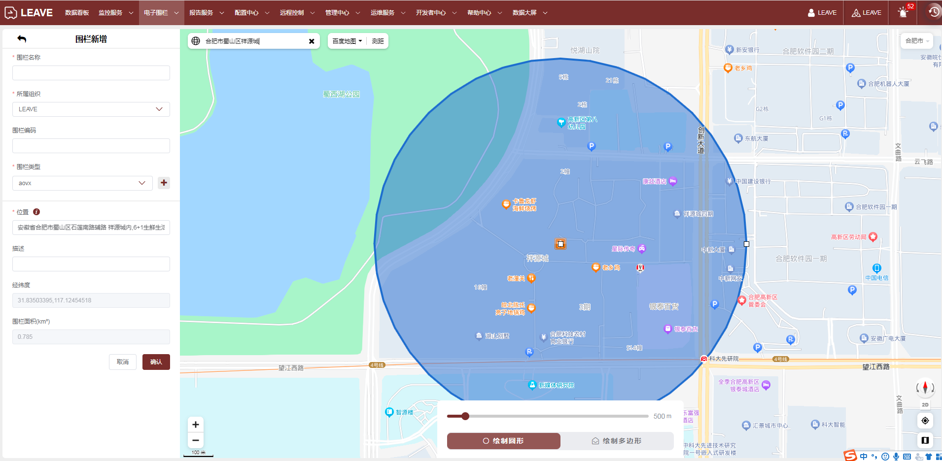Screen dimensions: 942x461
Task: Click the plus icon to add fence type
Action: (x=164, y=183)
